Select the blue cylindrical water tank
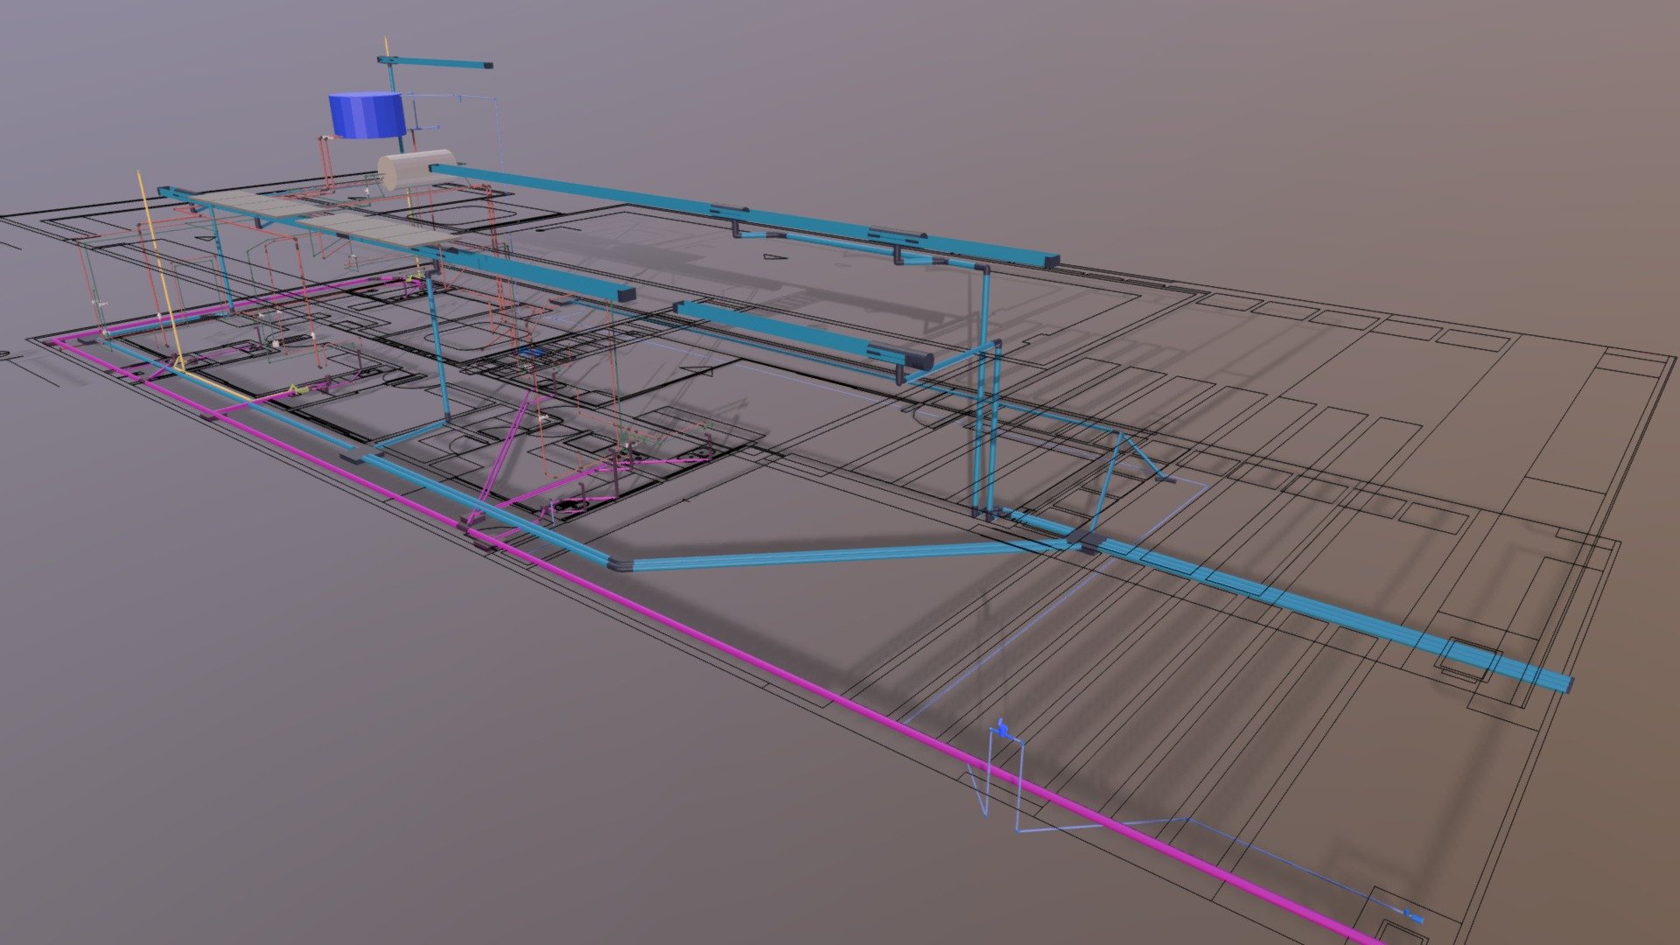 pos(366,115)
